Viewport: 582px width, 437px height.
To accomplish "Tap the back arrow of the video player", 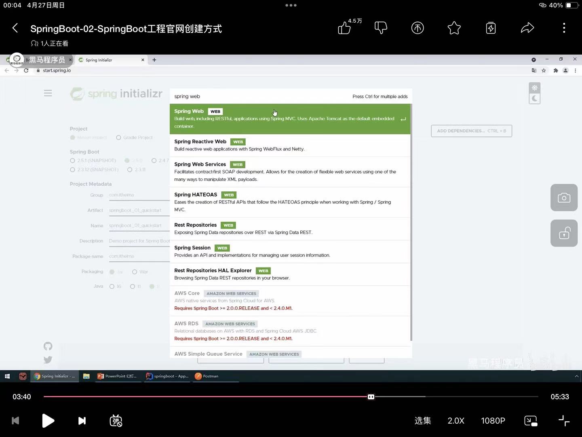I will pos(15,28).
